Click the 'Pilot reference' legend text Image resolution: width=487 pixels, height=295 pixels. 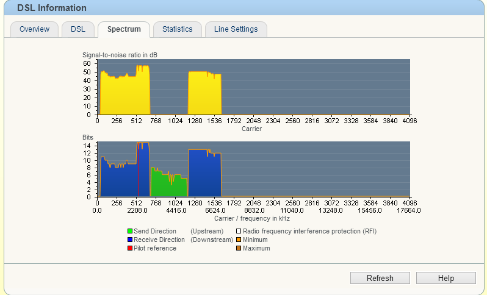(x=155, y=248)
